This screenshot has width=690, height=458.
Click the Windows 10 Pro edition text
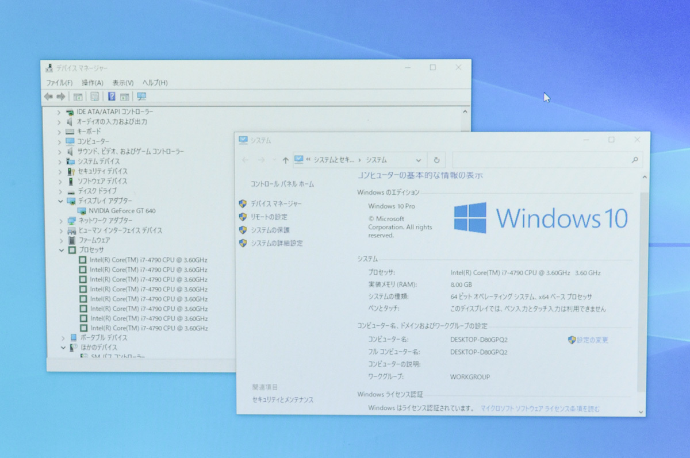(x=392, y=206)
